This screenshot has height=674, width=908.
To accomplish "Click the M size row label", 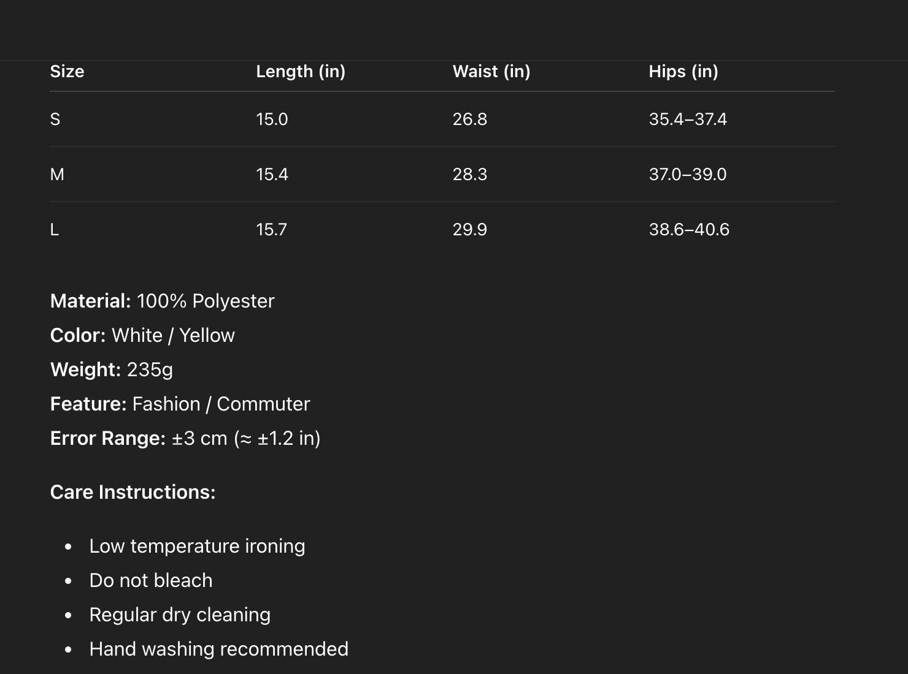I will coord(57,175).
